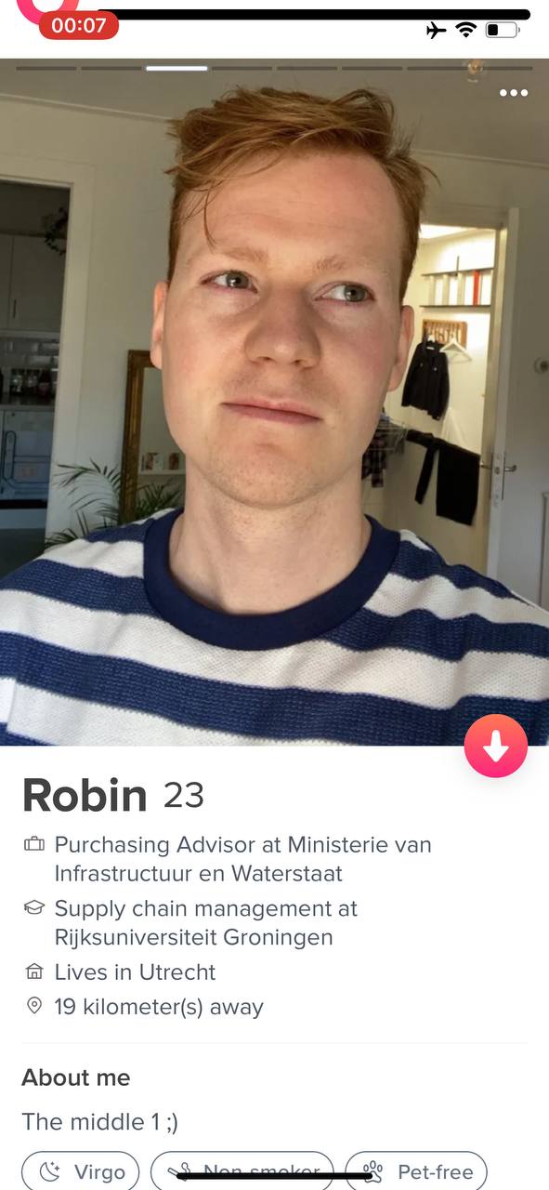
Task: Tap the pink down-arrow collapse profile button
Action: click(x=496, y=746)
